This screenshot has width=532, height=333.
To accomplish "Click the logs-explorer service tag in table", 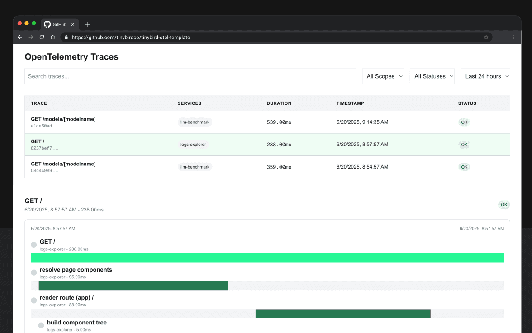I will point(193,144).
